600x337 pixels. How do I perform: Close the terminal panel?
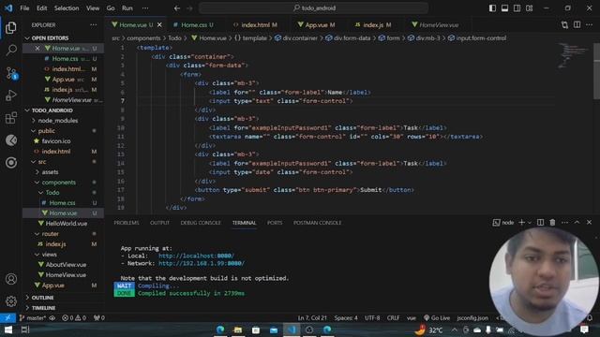pos(590,223)
